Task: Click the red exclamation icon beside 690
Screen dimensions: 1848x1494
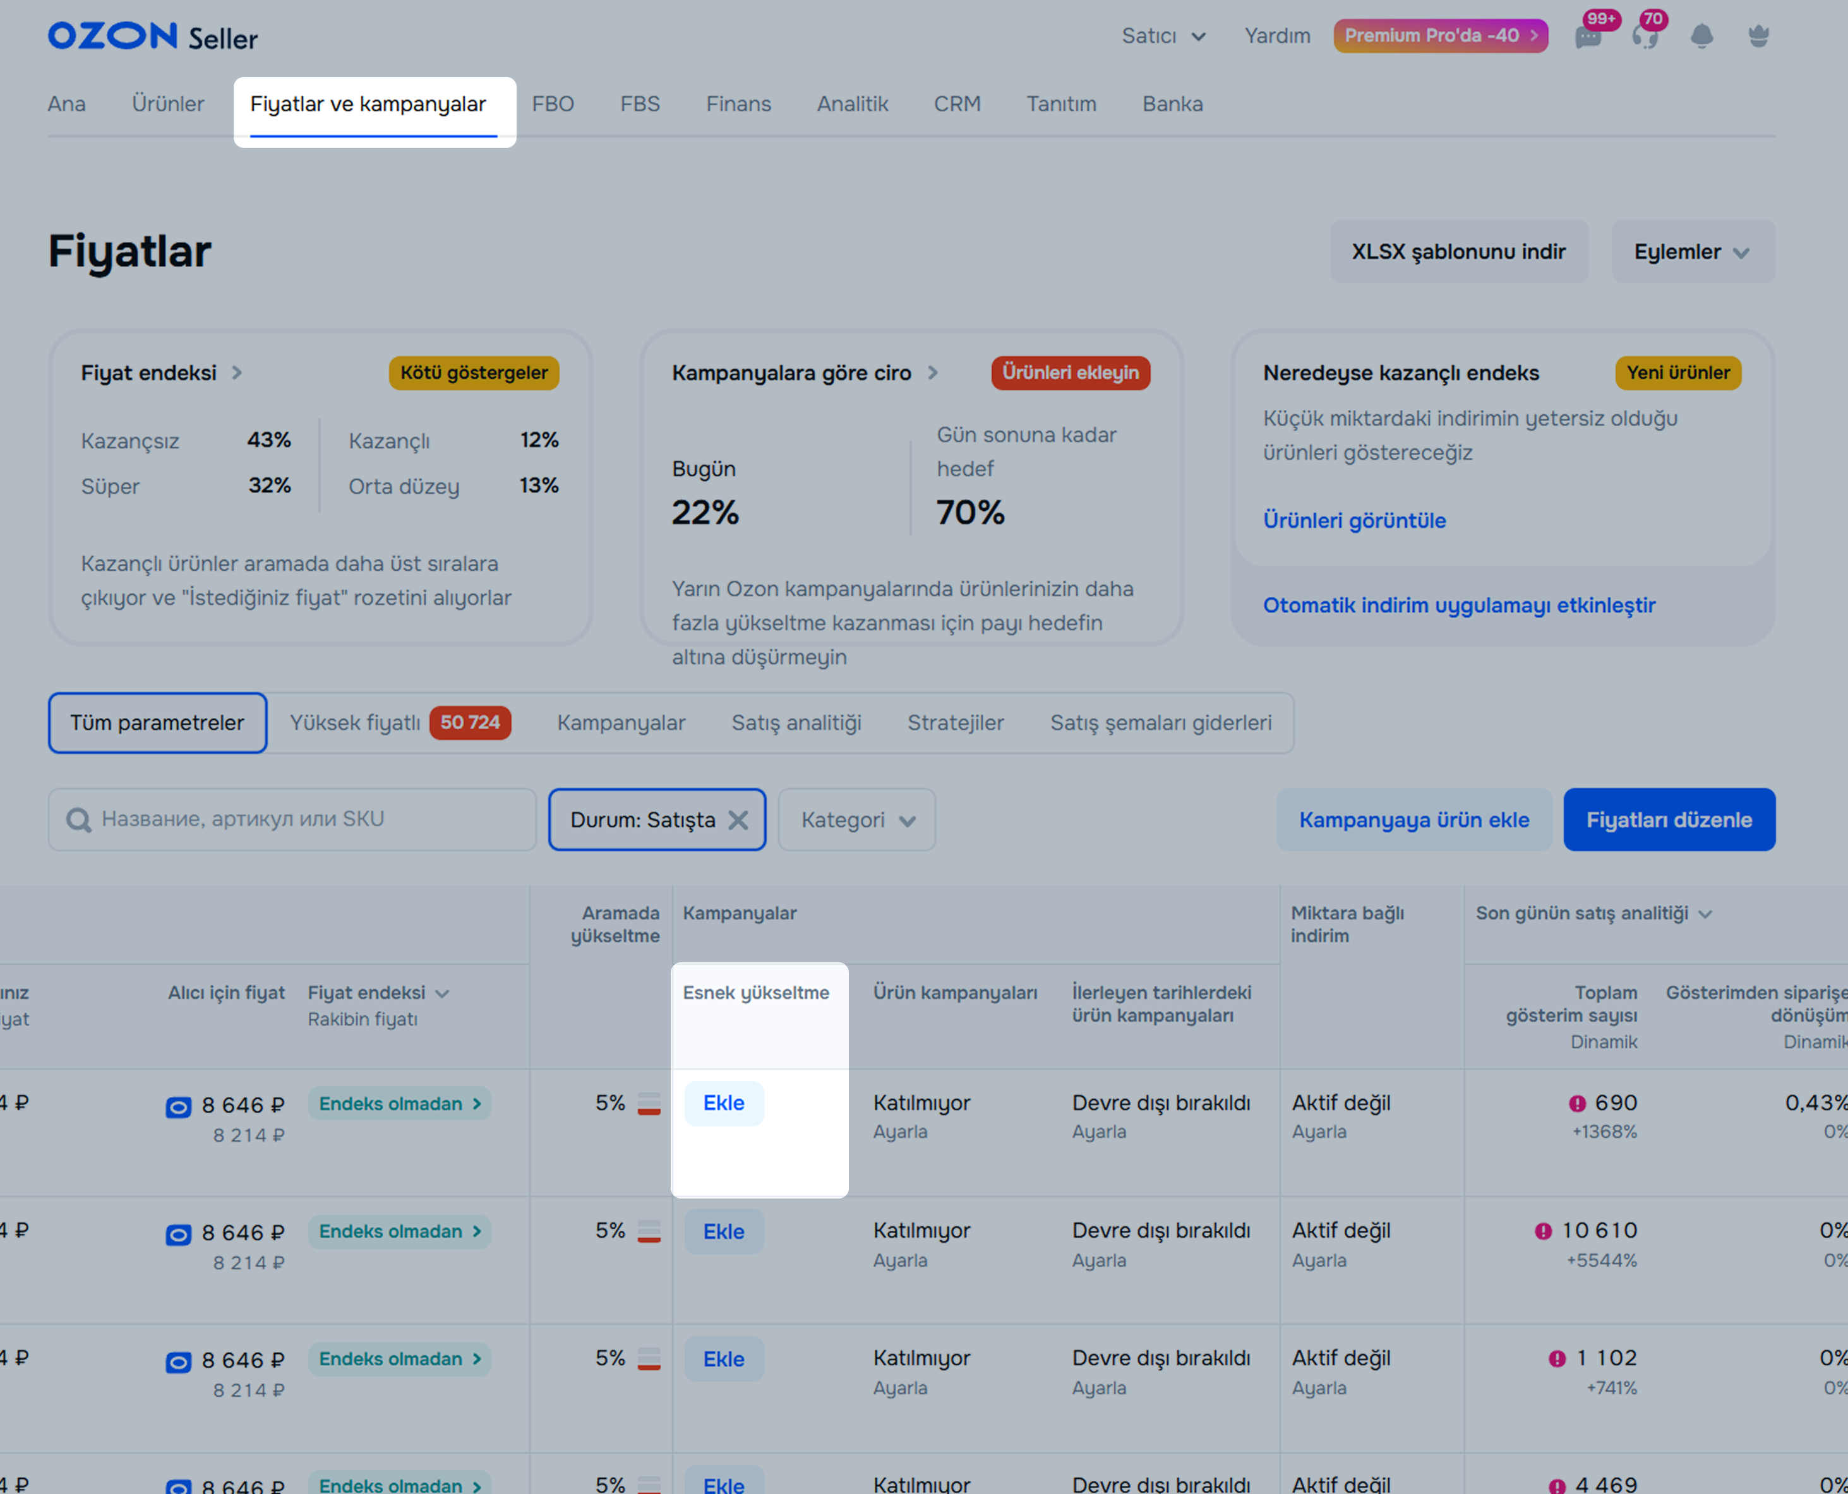Action: (1577, 1103)
